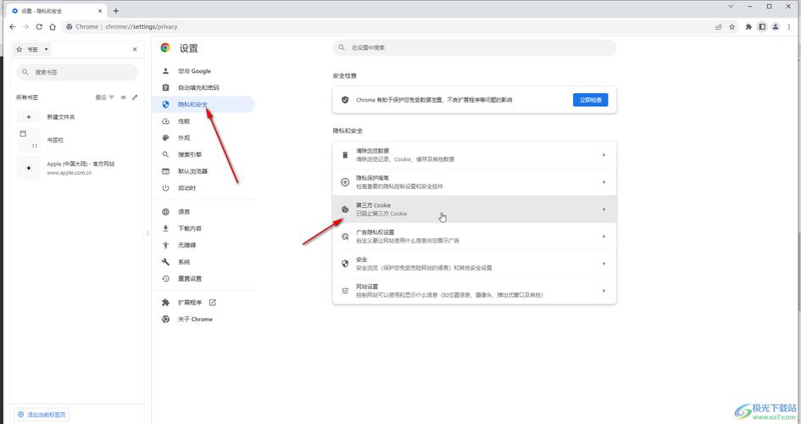Viewport: 801px width, 424px height.
Task: Open Chrome three-dot menu
Action: point(789,26)
